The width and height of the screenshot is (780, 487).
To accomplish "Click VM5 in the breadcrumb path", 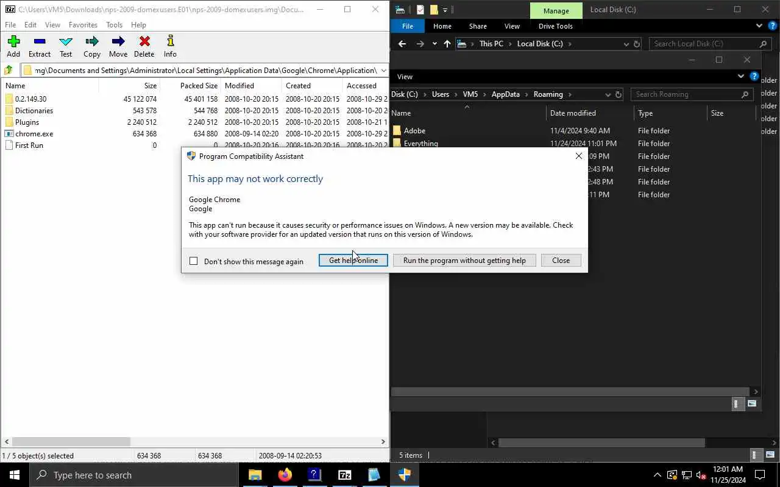I will [x=470, y=94].
